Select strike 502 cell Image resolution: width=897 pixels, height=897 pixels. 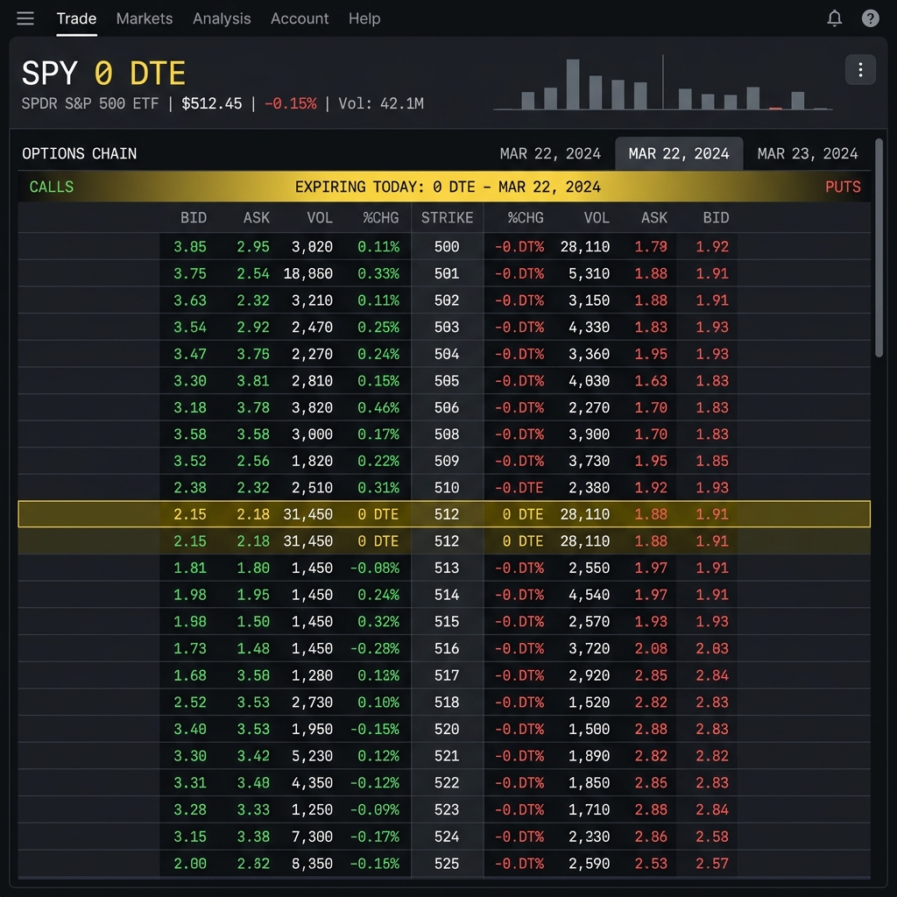click(x=447, y=300)
